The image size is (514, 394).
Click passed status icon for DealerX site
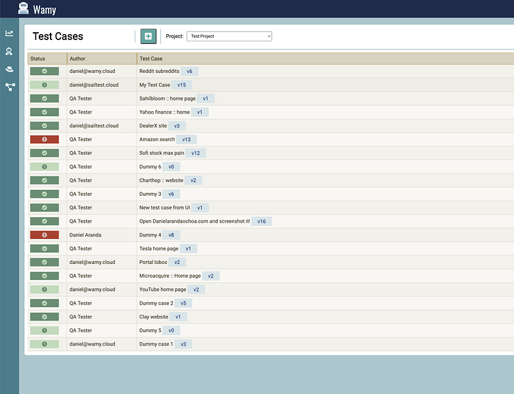point(45,126)
